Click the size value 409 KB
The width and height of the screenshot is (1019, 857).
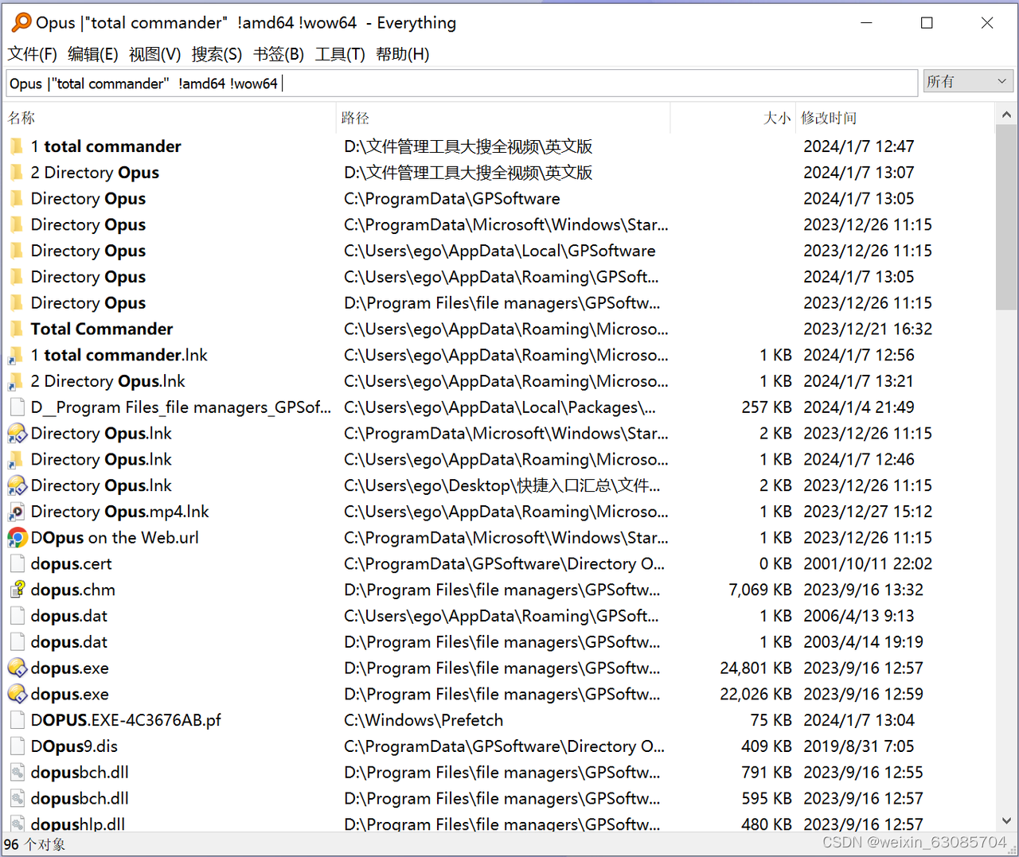pos(767,747)
